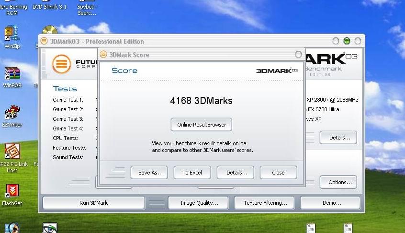Click the Game Test 4 label
Image resolution: width=405 pixels, height=233 pixels.
(68, 128)
